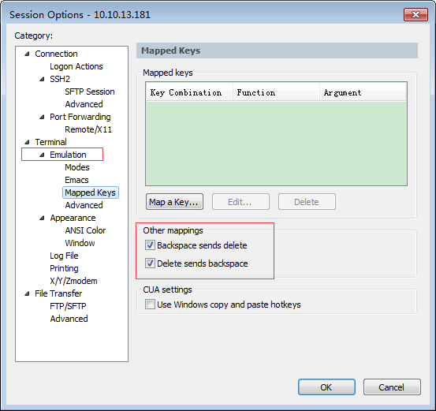Sort by Function column header
436x411 pixels.
click(x=276, y=92)
